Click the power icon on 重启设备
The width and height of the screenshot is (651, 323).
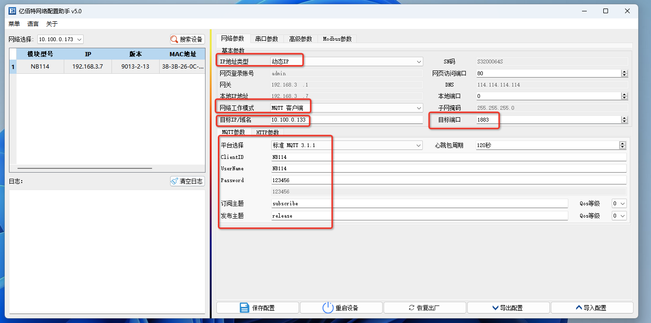(x=328, y=307)
